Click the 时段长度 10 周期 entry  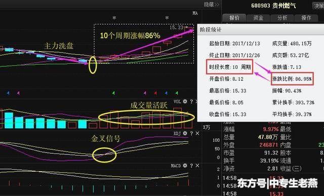[230, 67]
